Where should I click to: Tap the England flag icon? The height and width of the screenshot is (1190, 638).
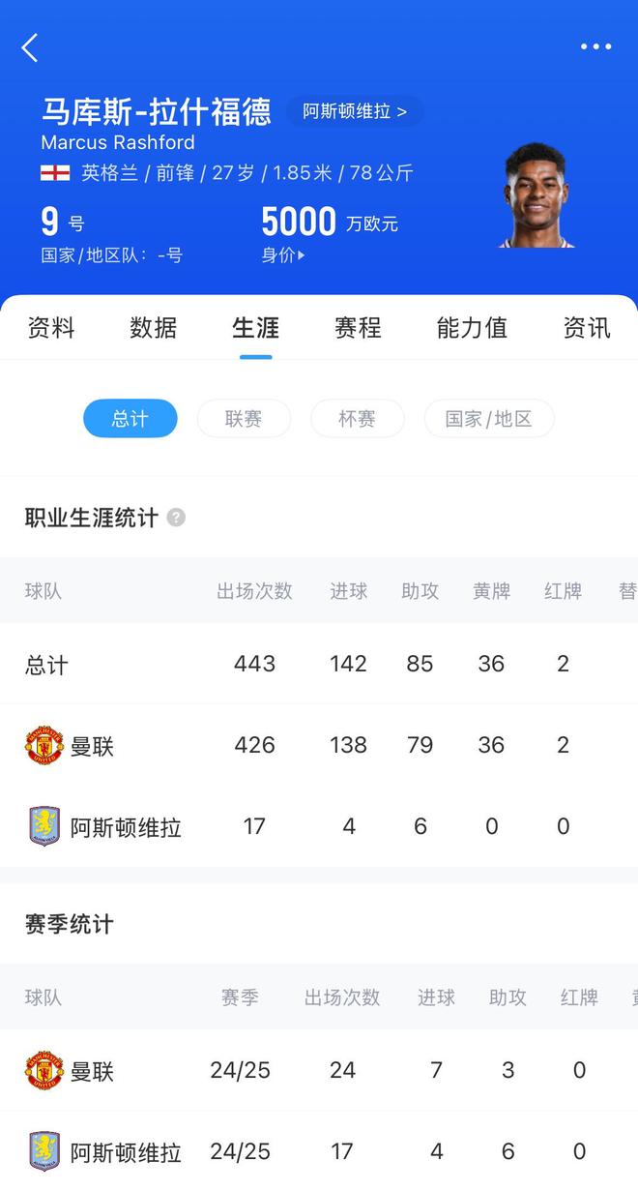[x=55, y=173]
